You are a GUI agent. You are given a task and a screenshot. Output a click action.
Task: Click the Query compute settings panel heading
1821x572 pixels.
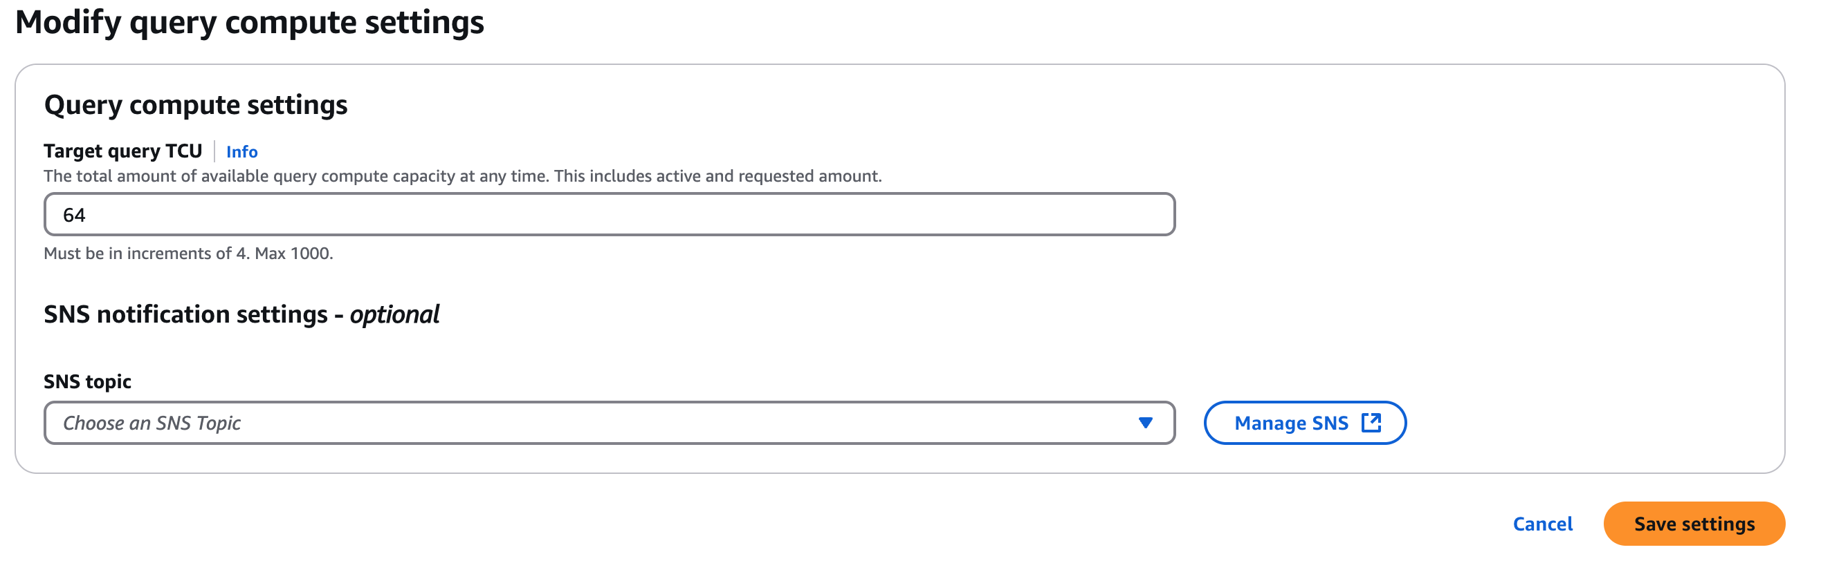[x=196, y=105]
